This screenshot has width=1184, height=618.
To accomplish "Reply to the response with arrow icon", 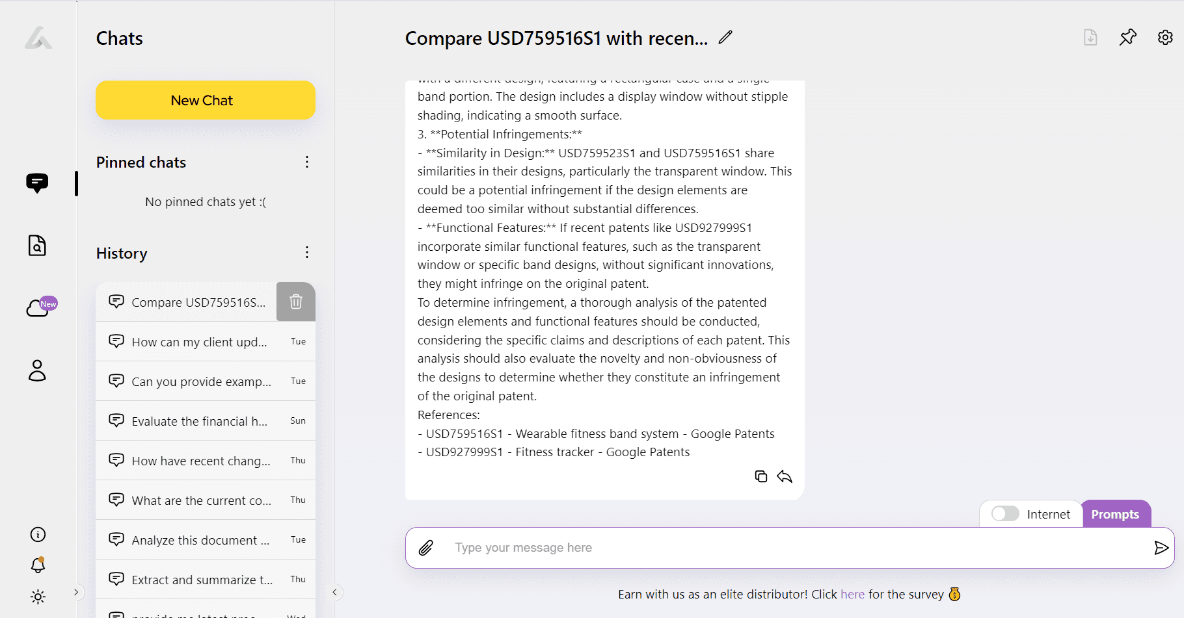I will (x=785, y=476).
